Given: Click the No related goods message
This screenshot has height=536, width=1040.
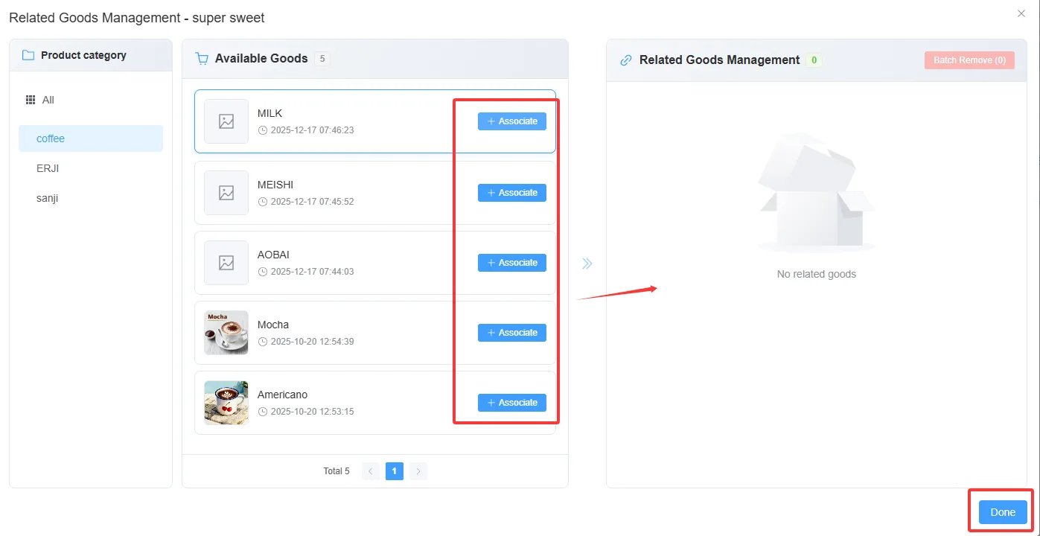Looking at the screenshot, I should (817, 274).
